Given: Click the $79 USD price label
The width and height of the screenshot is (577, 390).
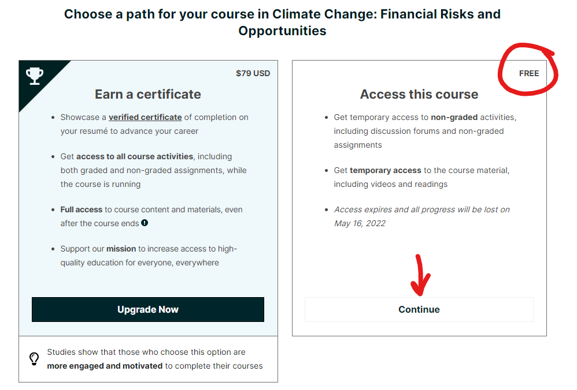Looking at the screenshot, I should [253, 73].
